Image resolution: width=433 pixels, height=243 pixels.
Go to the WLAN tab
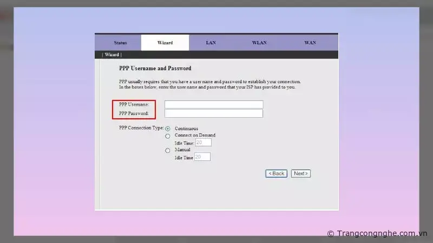(259, 43)
